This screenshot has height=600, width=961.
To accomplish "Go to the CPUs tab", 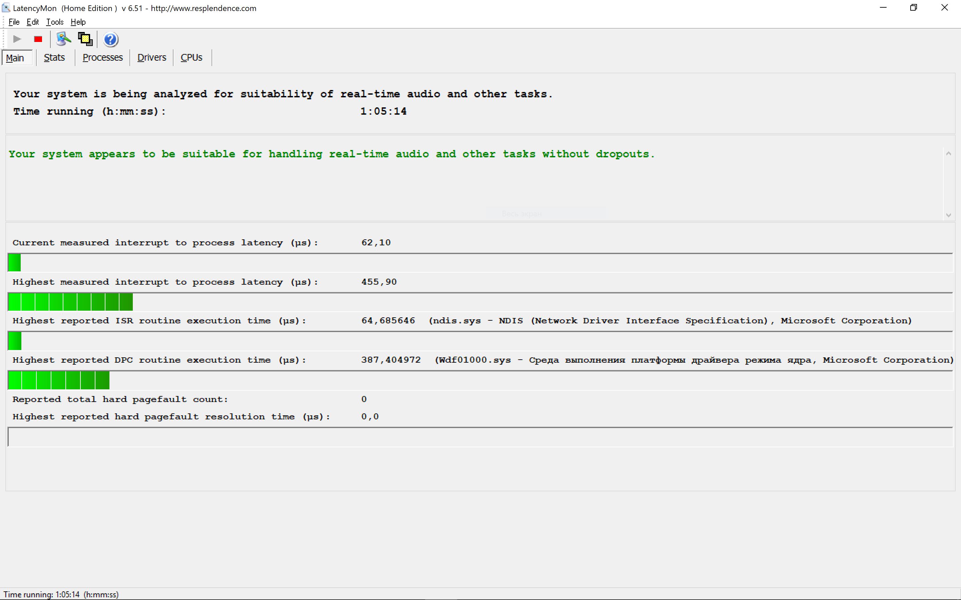I will (192, 58).
